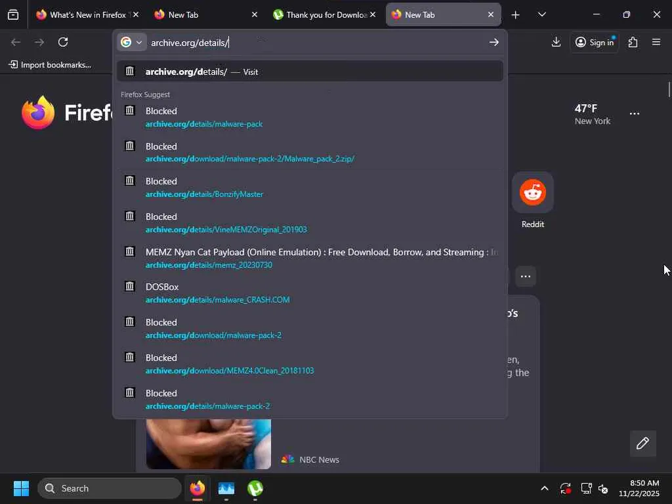
Task: Click the display network tray icon
Action: tap(586, 488)
